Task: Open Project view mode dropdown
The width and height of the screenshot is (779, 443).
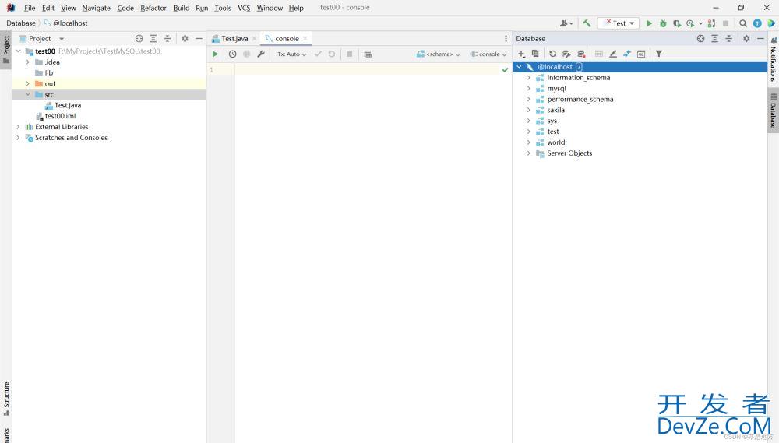Action: coord(62,39)
